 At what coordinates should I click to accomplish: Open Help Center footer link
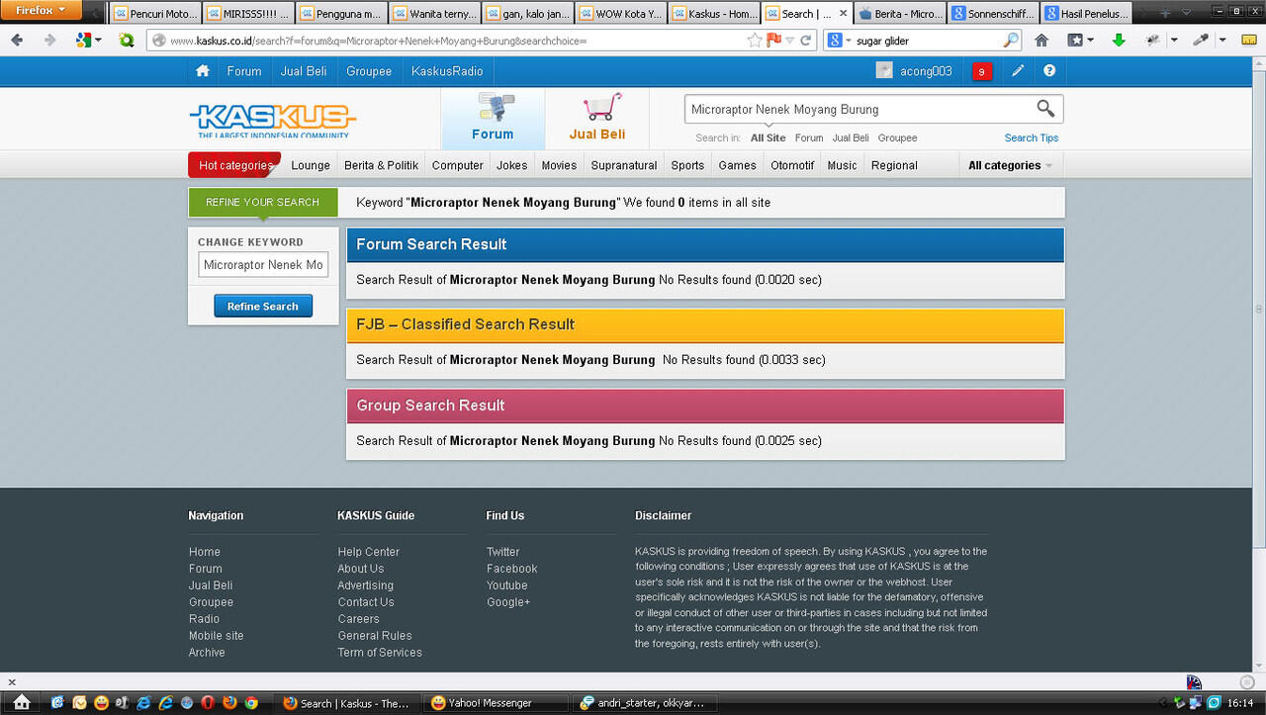(x=369, y=552)
